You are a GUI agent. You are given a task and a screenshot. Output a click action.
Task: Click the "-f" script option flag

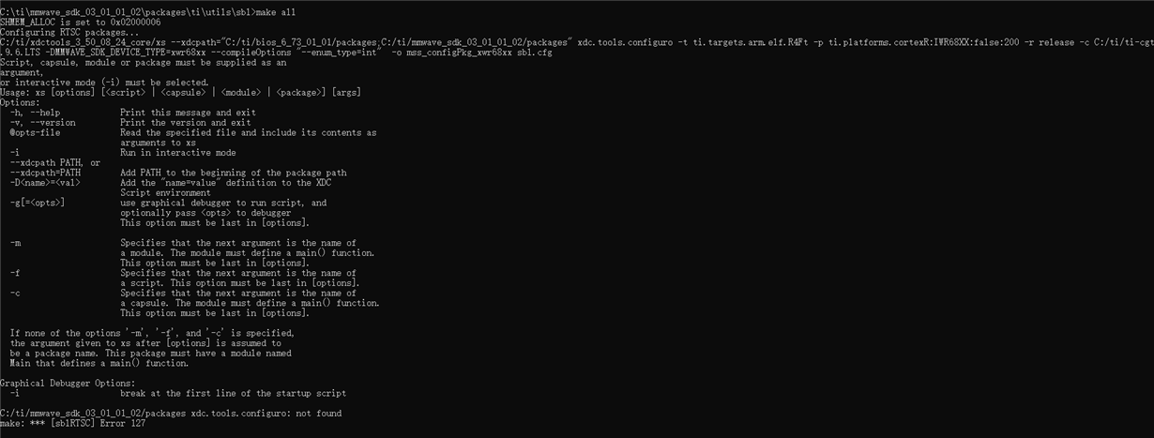15,273
